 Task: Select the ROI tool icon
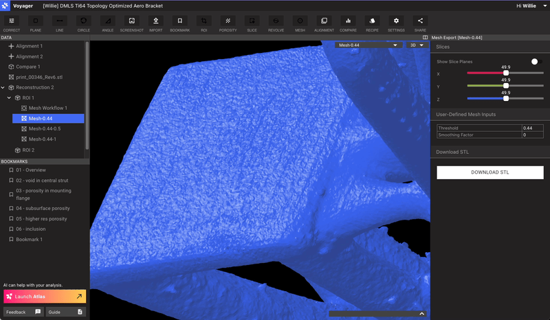203,23
